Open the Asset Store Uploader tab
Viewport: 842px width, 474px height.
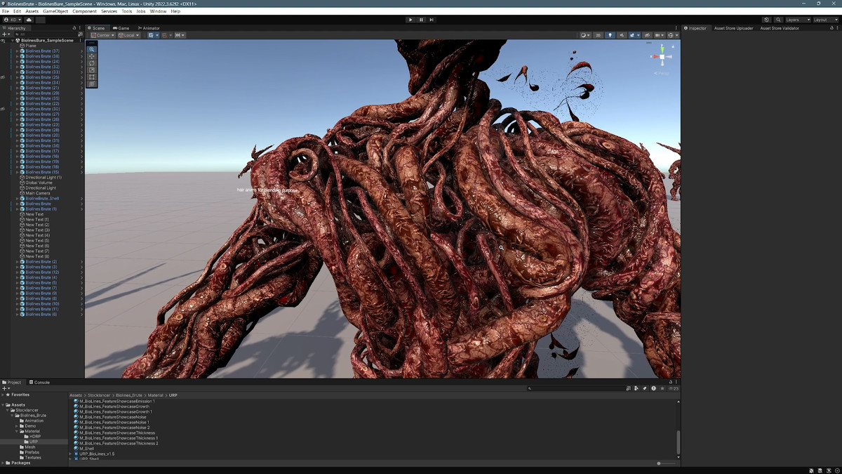coord(733,28)
